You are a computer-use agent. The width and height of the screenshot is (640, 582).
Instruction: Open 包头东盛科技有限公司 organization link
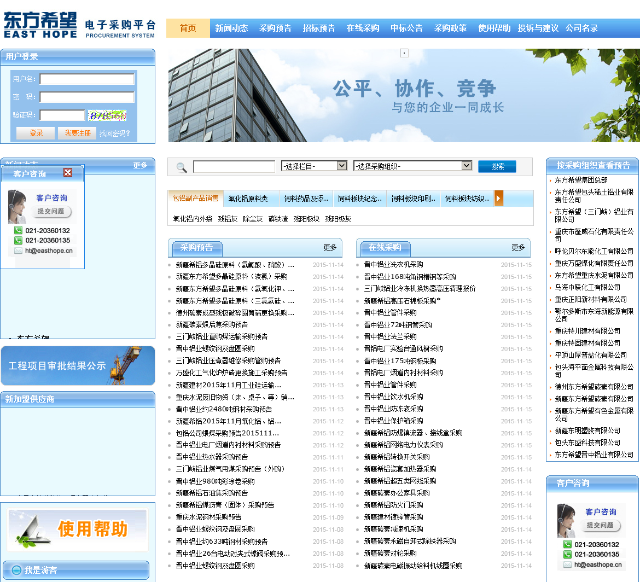(587, 443)
